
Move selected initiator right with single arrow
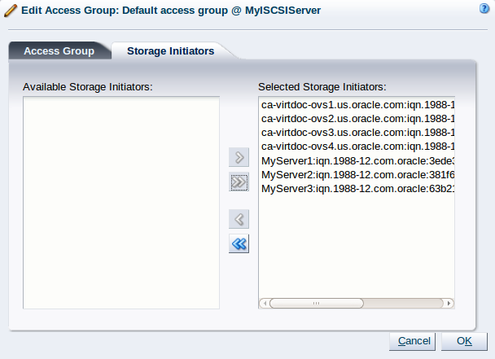239,158
